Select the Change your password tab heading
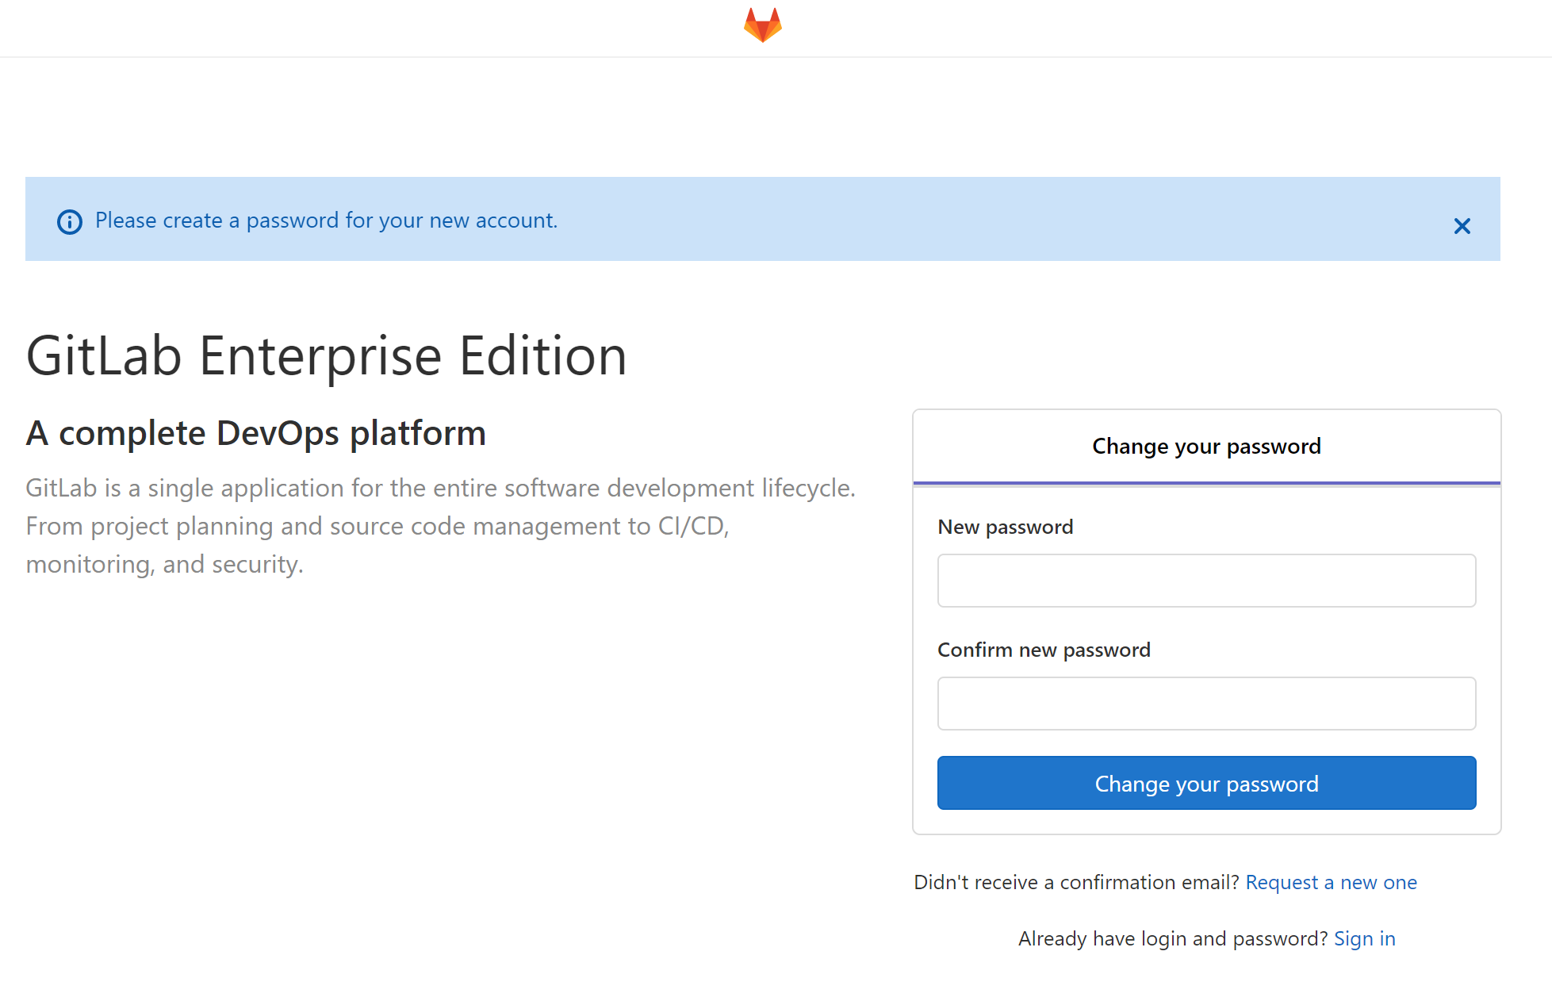 point(1206,447)
